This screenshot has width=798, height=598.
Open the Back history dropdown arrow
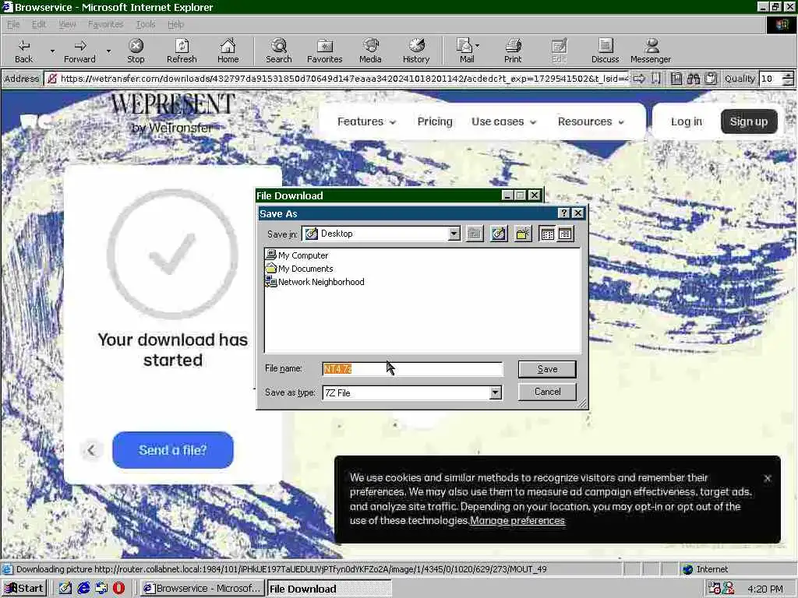coord(52,51)
